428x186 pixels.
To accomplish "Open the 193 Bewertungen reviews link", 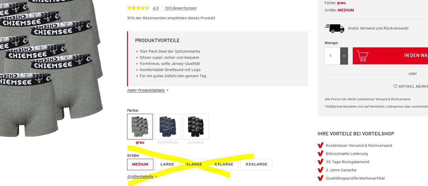I will pos(181,8).
